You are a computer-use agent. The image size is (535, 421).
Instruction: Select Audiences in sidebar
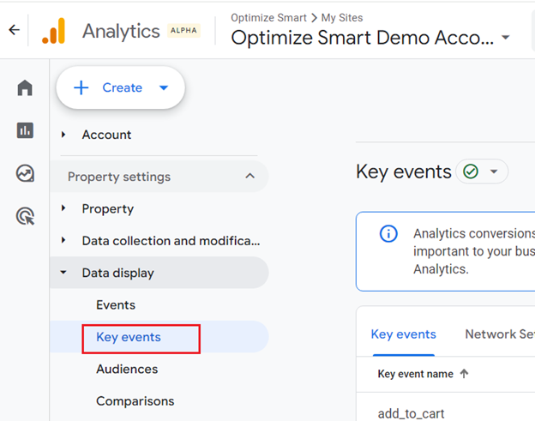coord(127,370)
